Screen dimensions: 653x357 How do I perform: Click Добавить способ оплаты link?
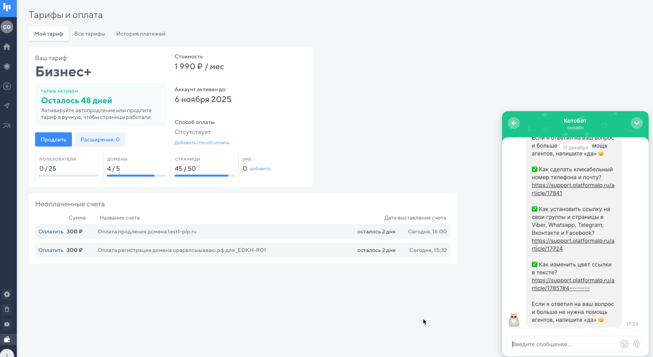click(x=202, y=143)
